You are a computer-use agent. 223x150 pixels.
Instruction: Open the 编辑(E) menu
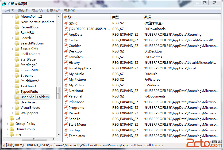tap(23, 11)
